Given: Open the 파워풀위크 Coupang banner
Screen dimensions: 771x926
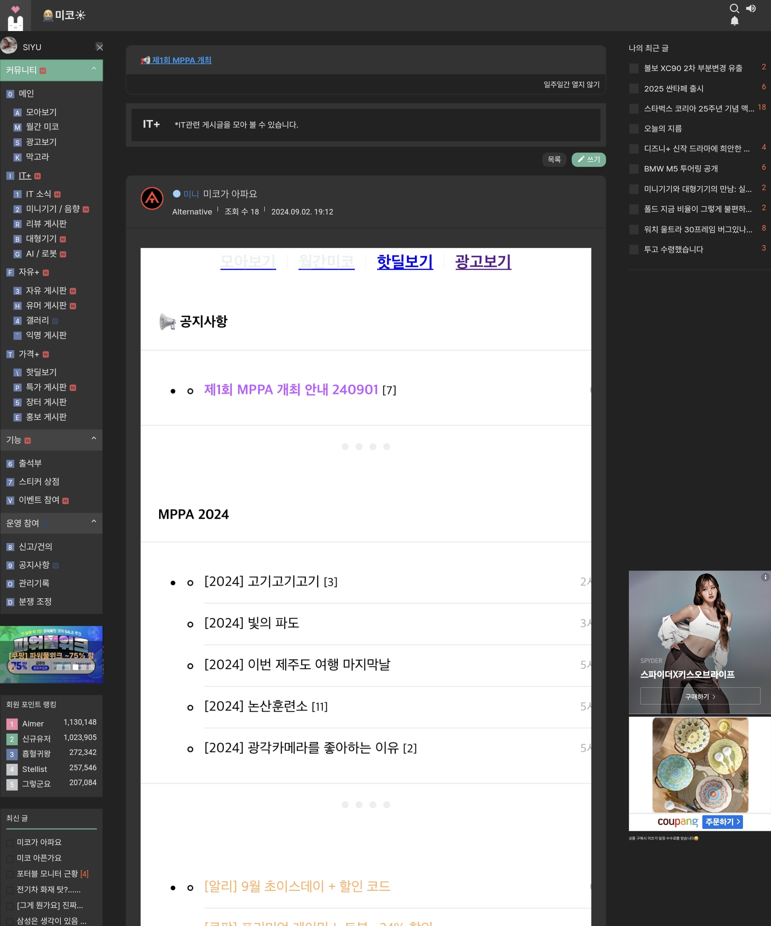Looking at the screenshot, I should (x=51, y=654).
